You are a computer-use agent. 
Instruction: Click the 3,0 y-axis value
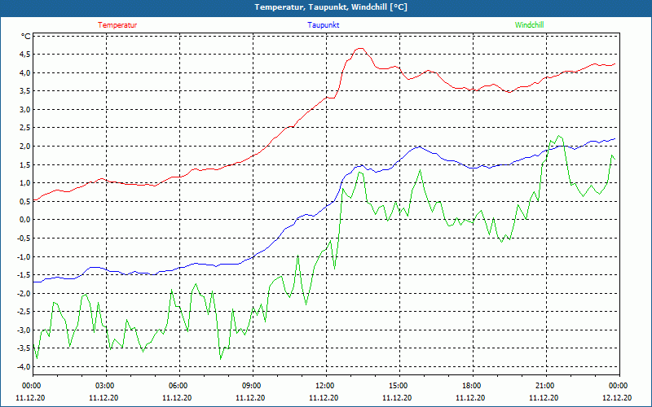coord(24,110)
